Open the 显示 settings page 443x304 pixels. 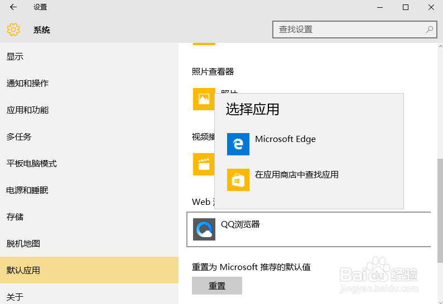[89, 56]
